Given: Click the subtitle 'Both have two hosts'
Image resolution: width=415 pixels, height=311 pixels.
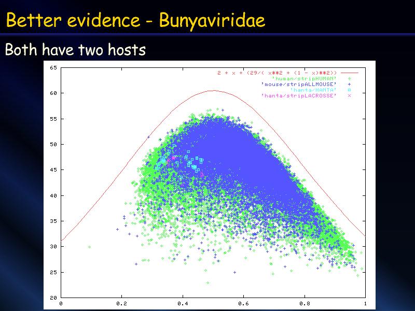Looking at the screenshot, I should (75, 50).
